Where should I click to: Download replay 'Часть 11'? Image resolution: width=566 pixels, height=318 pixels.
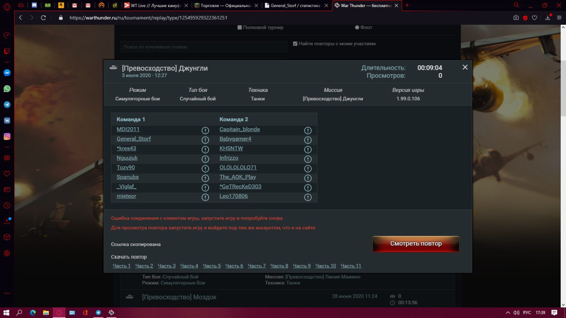[x=351, y=266]
